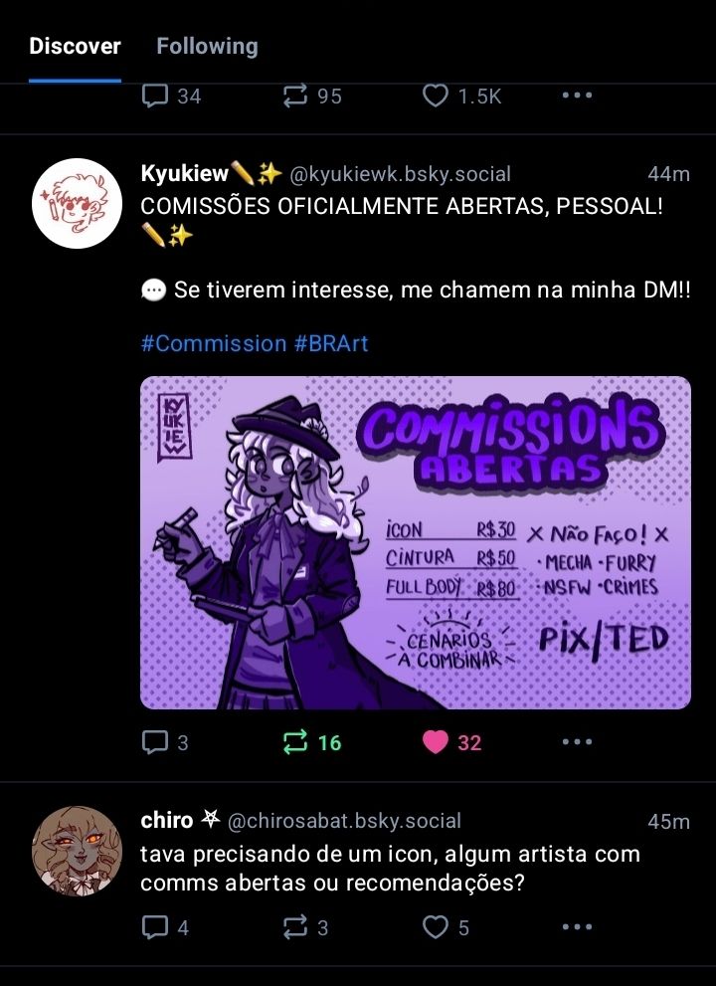Screen dimensions: 716x986
Task: Repost chiro's post with 3 reposts
Action: point(305,927)
